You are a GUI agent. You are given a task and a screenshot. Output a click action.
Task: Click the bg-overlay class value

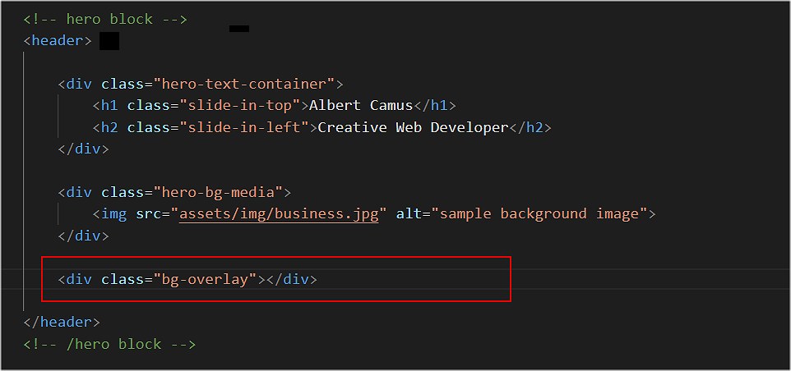click(205, 279)
